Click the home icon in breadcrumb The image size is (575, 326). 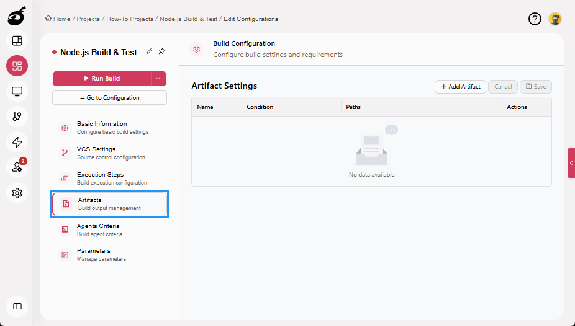(x=48, y=19)
